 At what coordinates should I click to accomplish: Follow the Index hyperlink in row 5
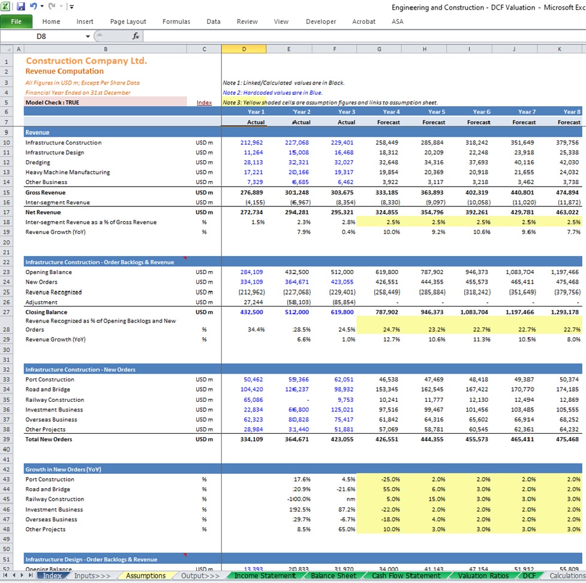[x=204, y=103]
